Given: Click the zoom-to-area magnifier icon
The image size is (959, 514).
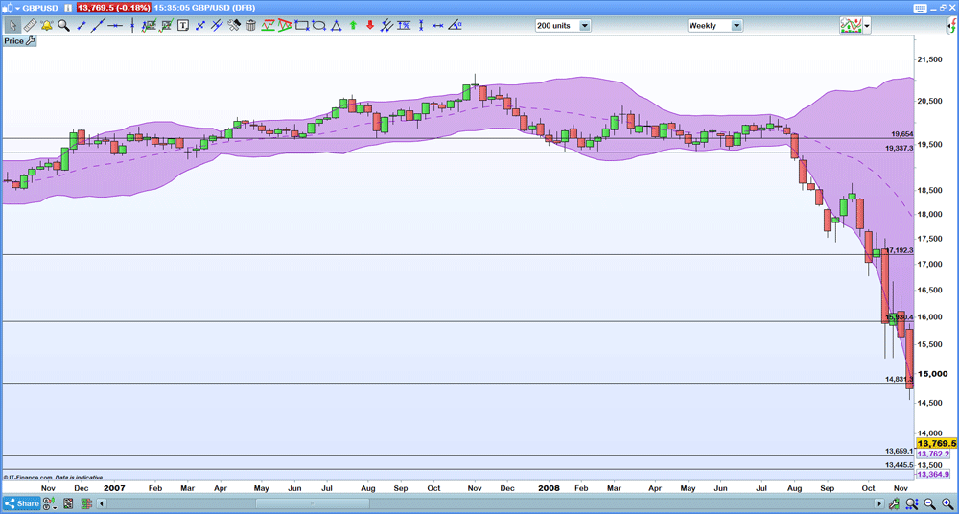Looking at the screenshot, I should click(911, 504).
